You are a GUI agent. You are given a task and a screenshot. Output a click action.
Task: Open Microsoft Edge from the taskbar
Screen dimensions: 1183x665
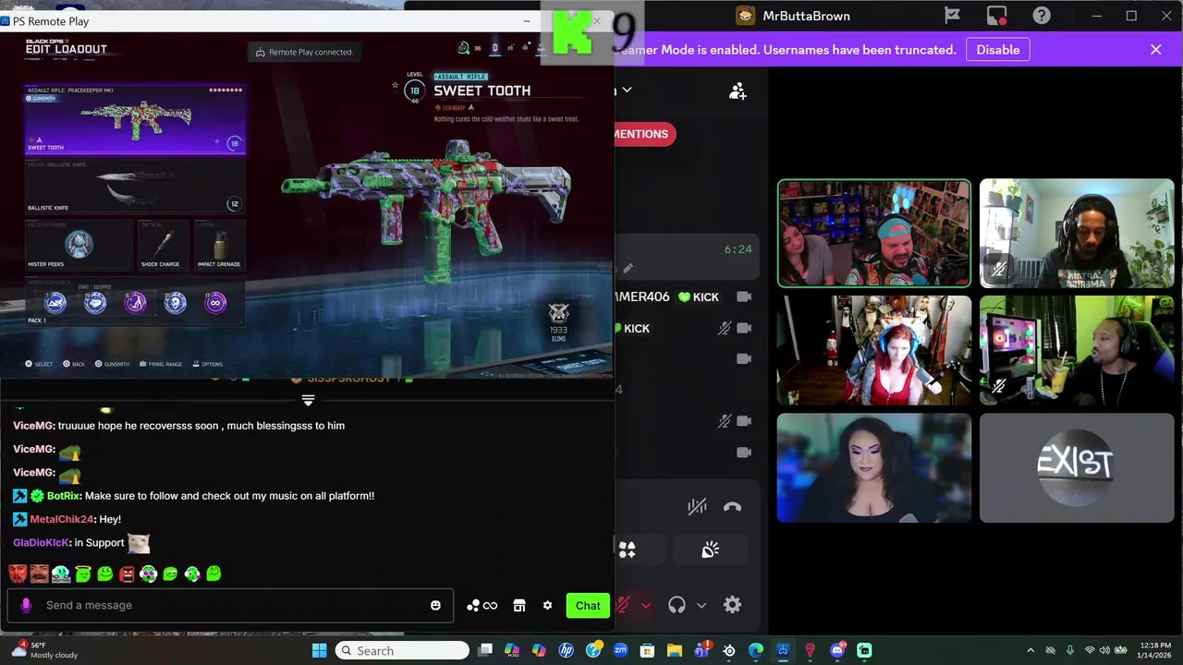755,650
